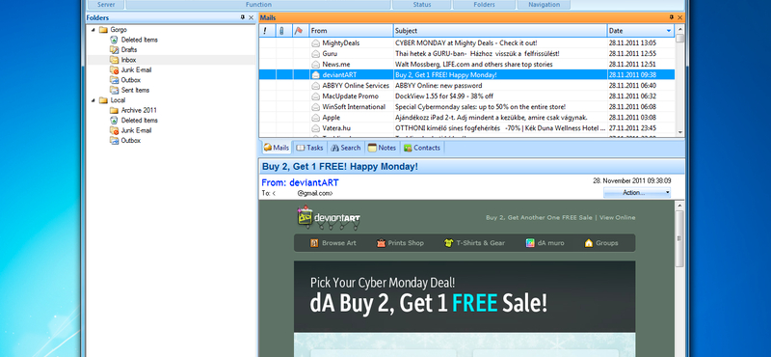
Task: Open the Inbox folder under Gorgo
Action: click(x=128, y=60)
